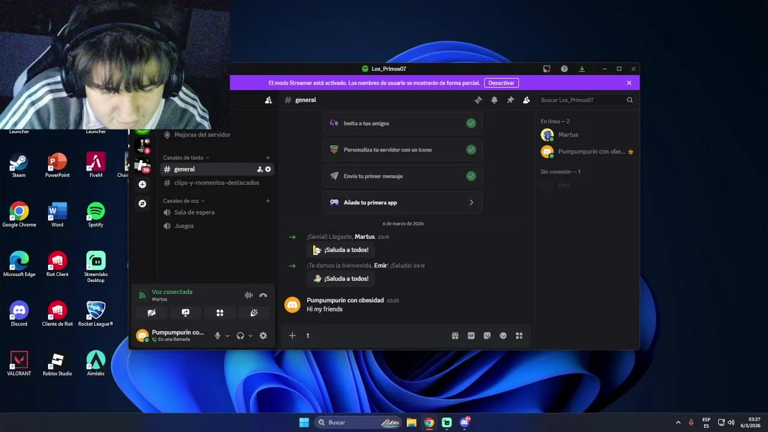Open microphone input options chevron

click(227, 336)
